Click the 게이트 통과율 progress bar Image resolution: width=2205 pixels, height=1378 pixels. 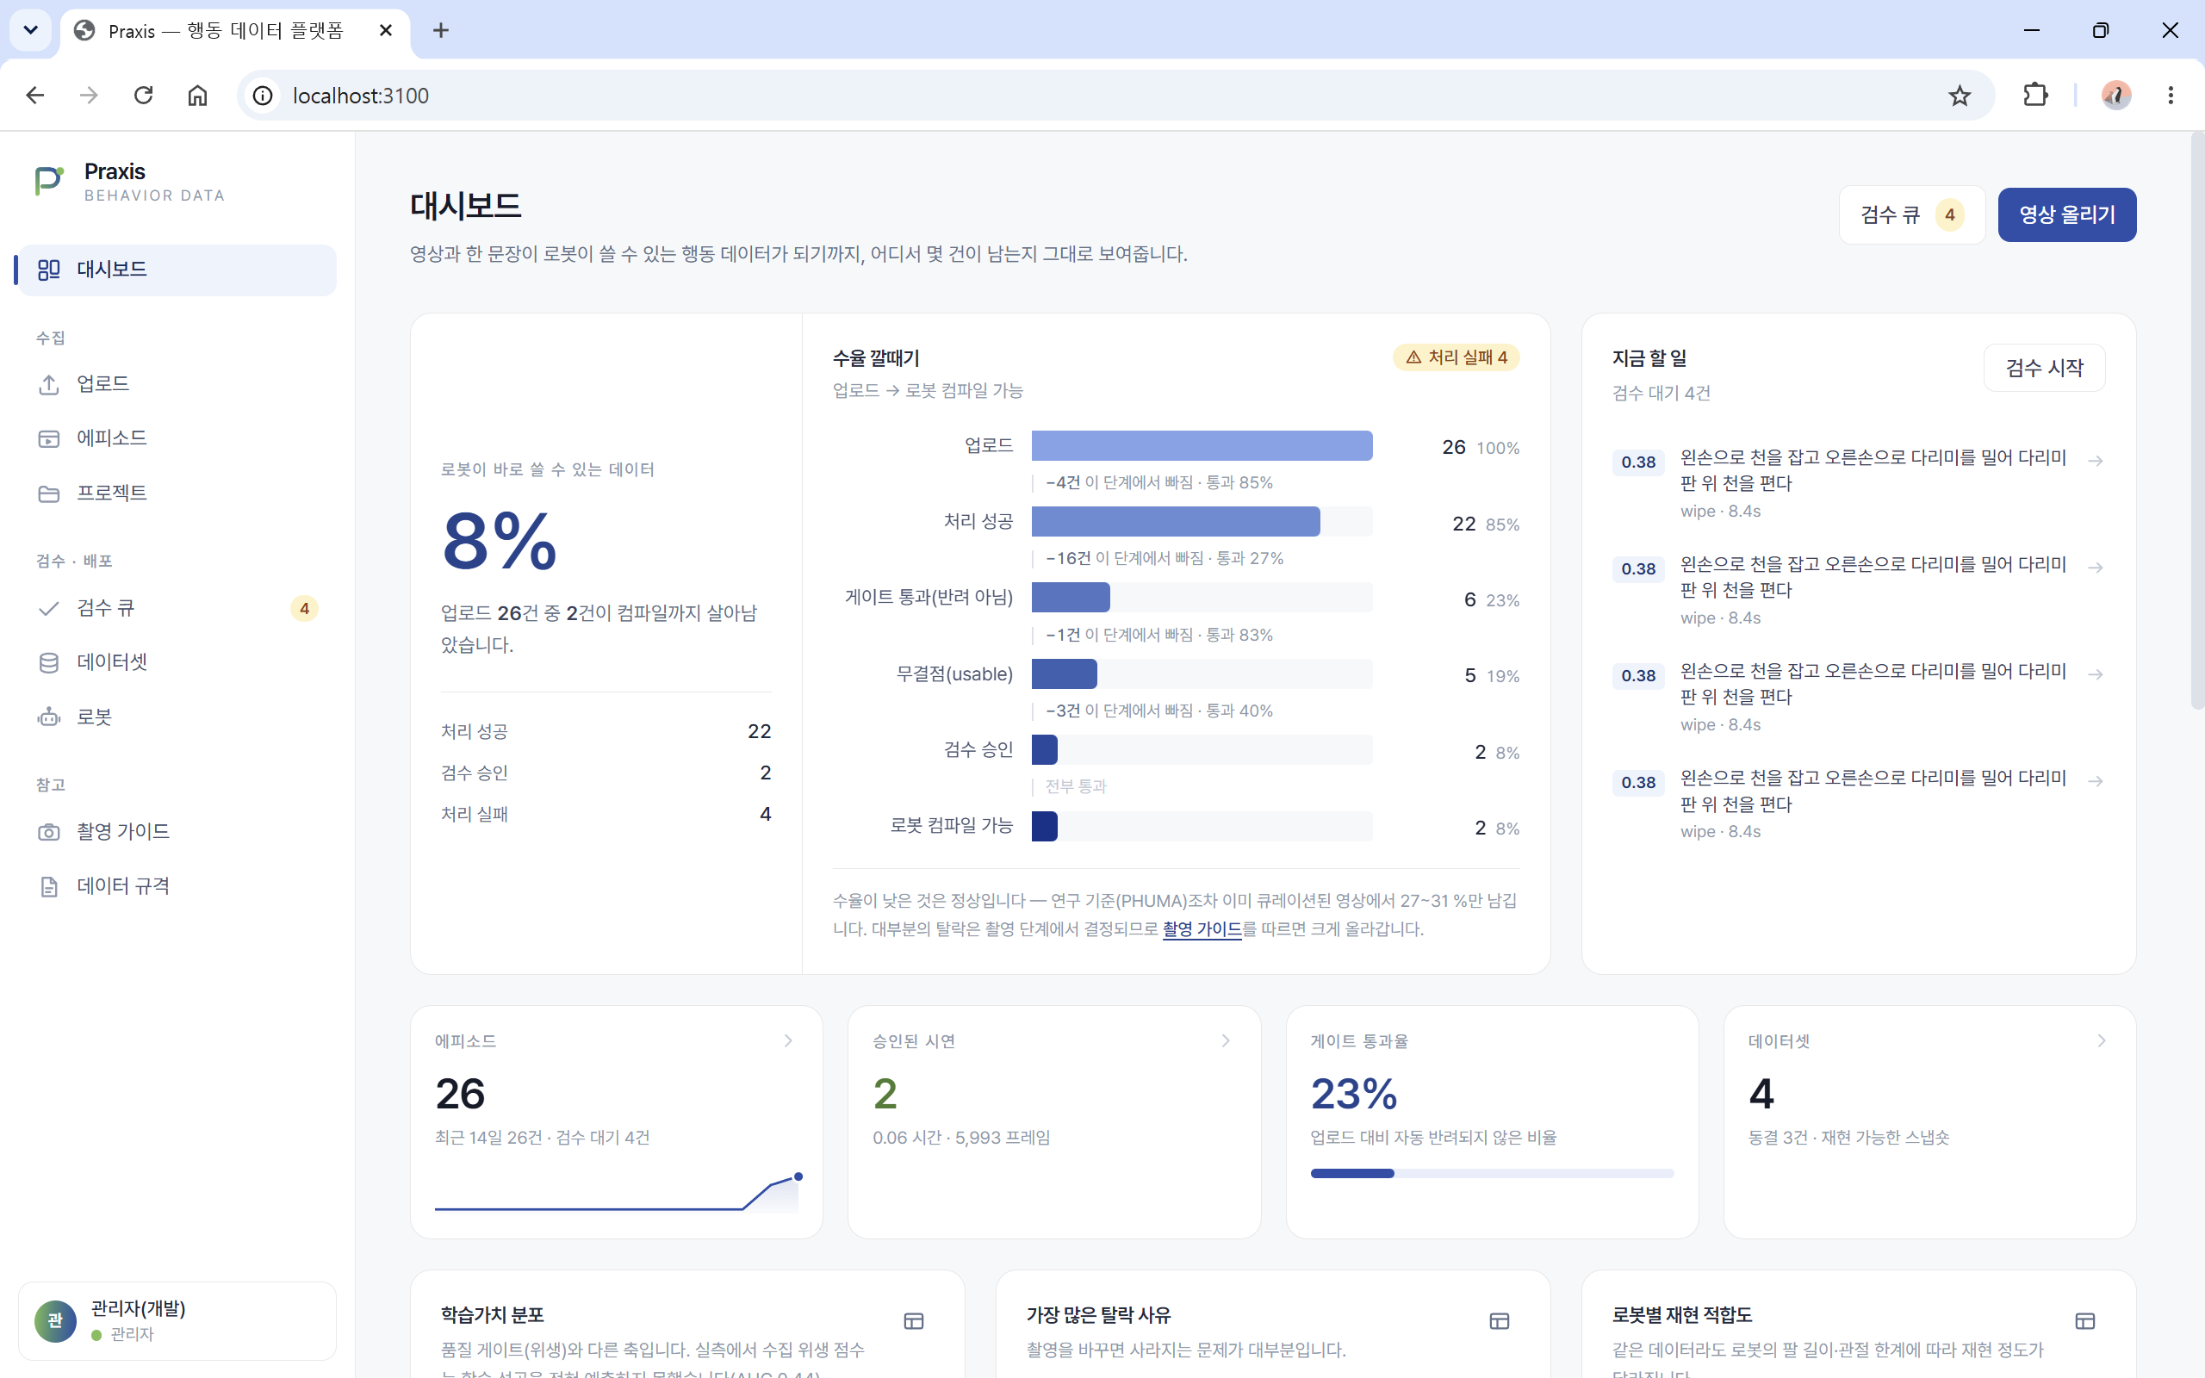click(x=1492, y=1174)
